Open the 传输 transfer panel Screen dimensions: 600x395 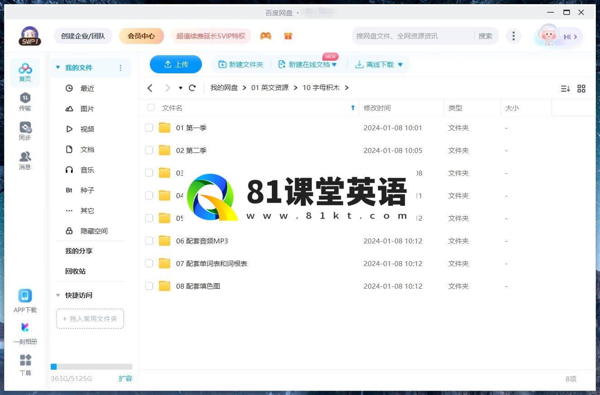coord(25,102)
